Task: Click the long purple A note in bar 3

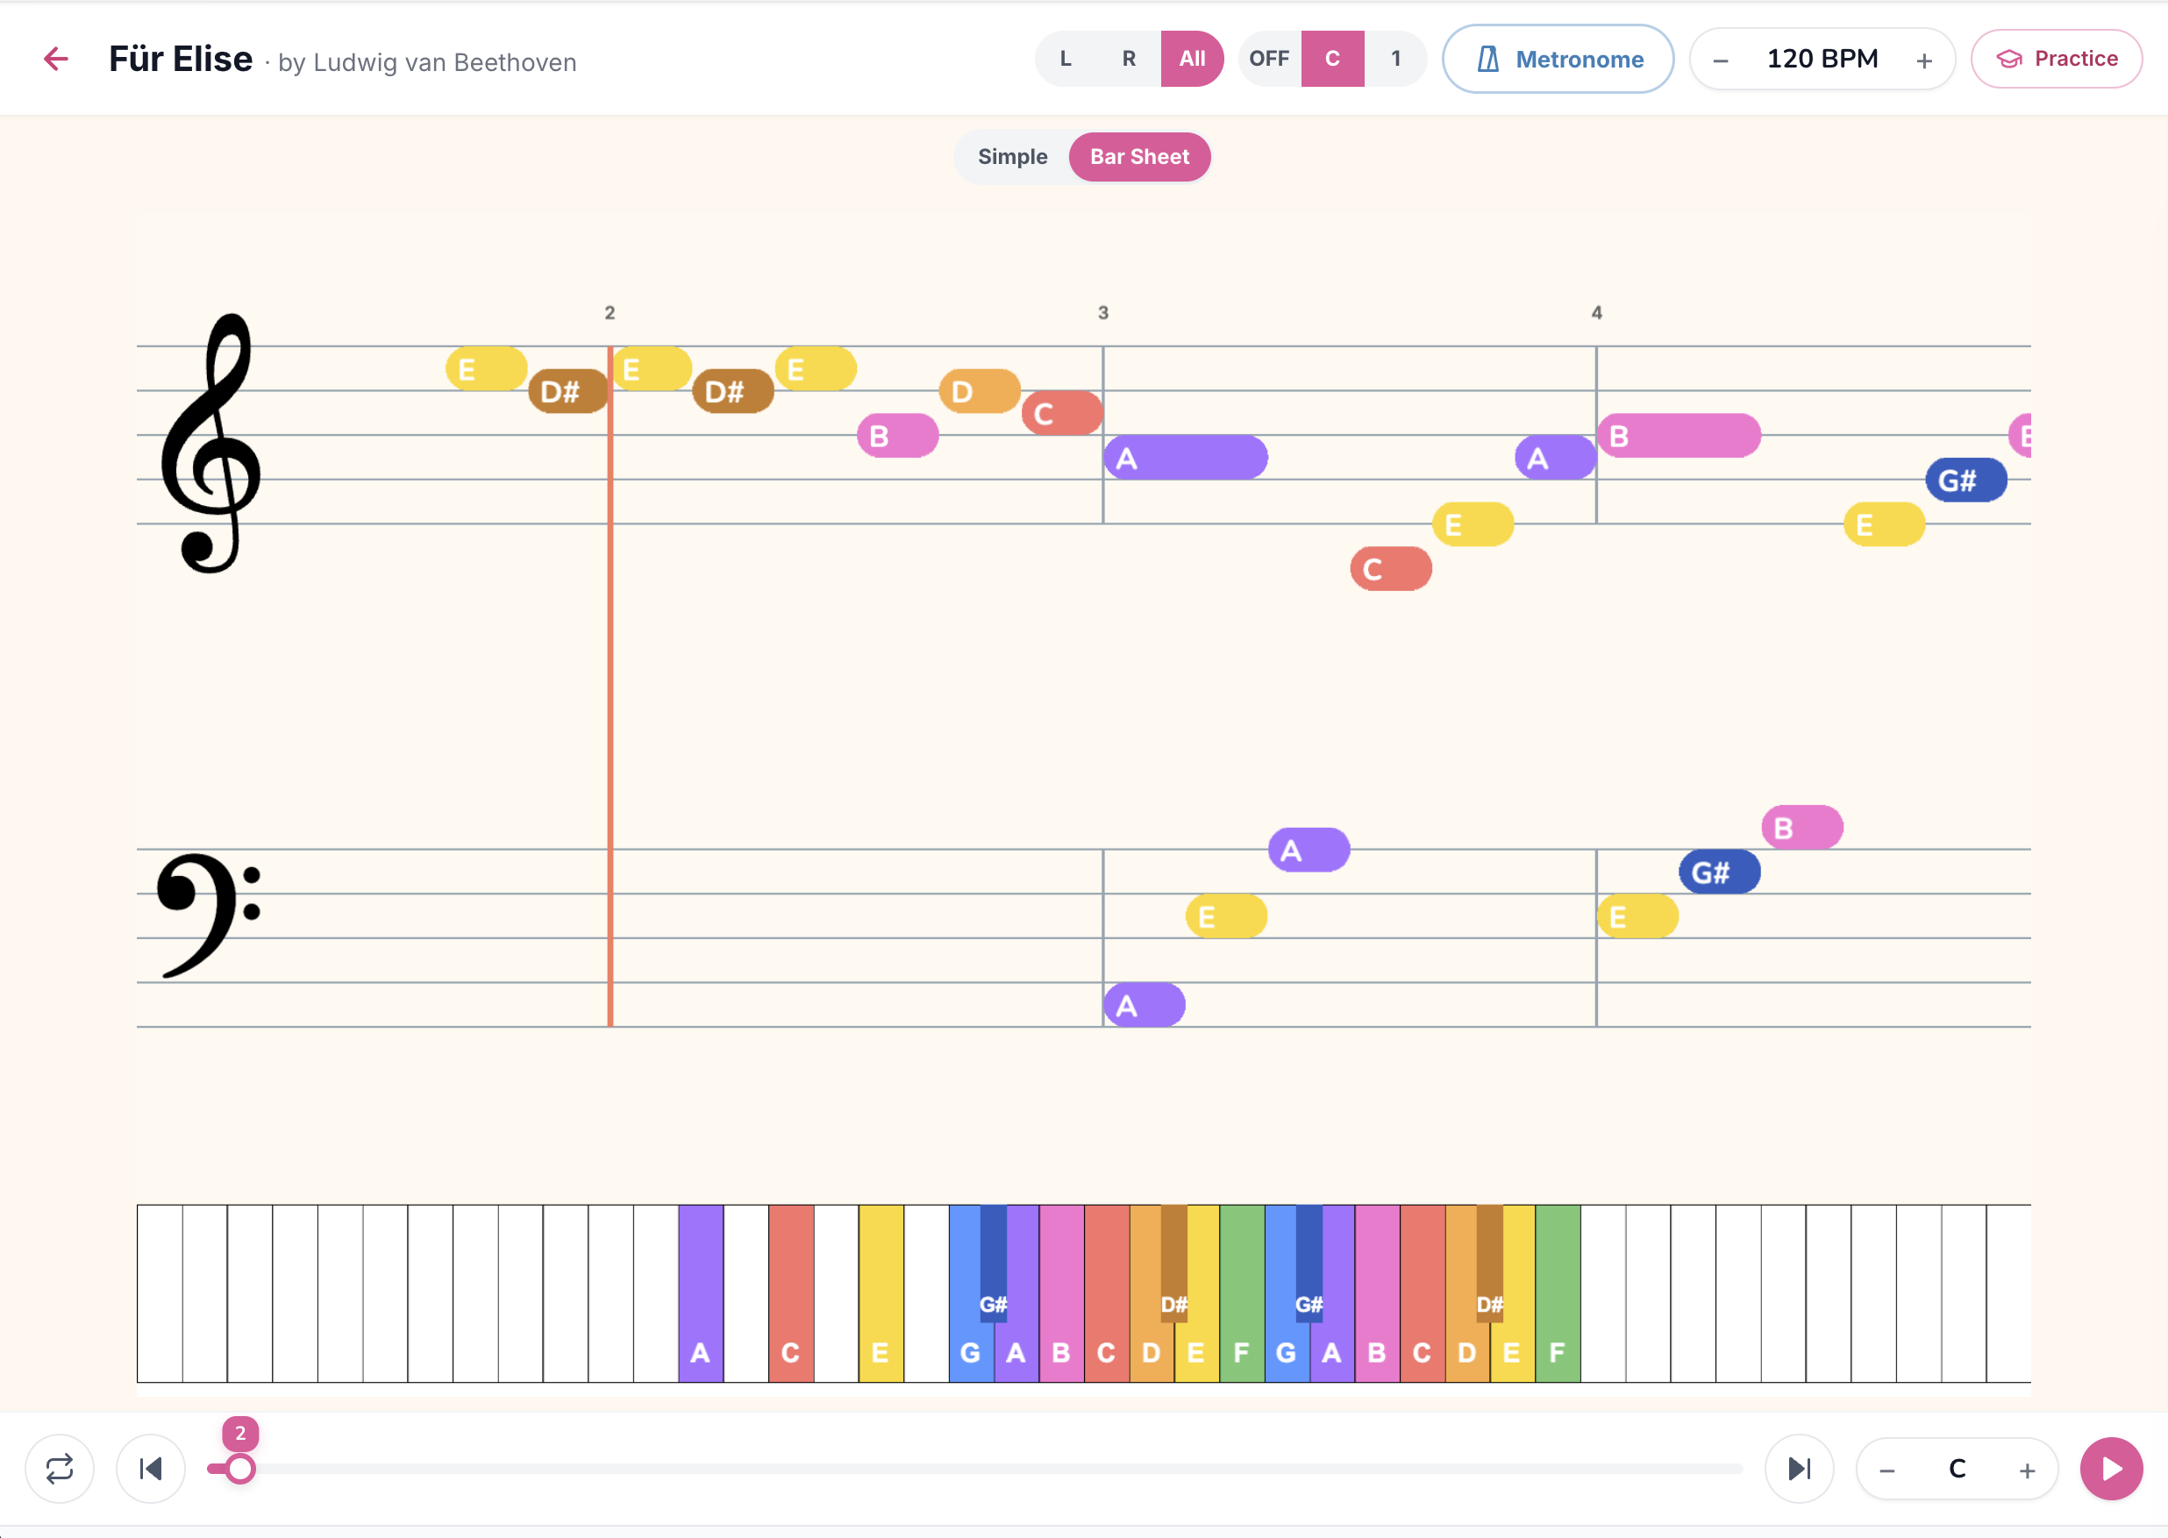Action: tap(1186, 459)
